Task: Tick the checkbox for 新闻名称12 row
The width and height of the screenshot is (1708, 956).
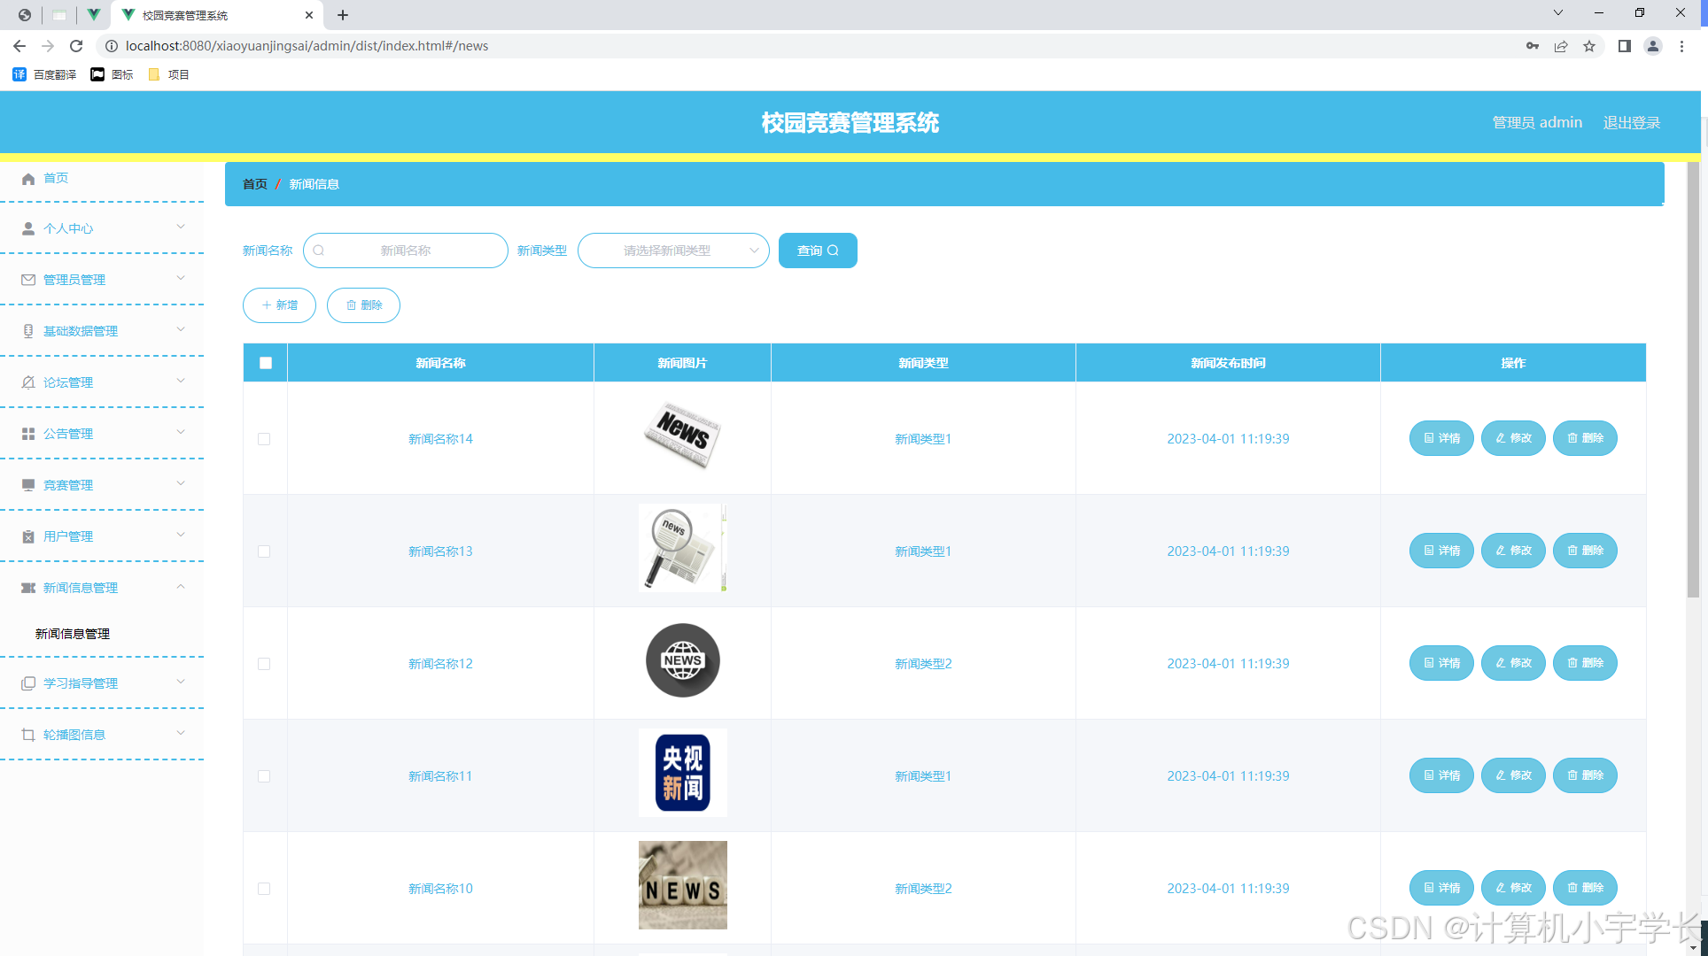Action: [264, 664]
